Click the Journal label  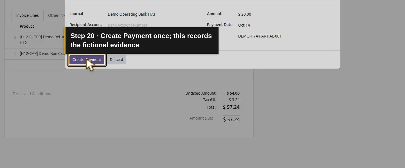coord(76,14)
